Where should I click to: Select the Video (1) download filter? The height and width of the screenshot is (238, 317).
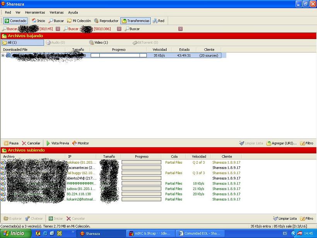(99, 43)
